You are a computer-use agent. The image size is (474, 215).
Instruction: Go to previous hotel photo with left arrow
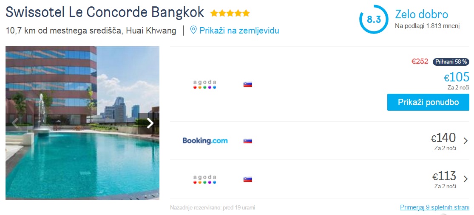(x=15, y=123)
